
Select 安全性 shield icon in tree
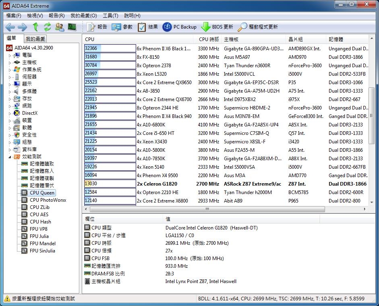tap(17, 135)
